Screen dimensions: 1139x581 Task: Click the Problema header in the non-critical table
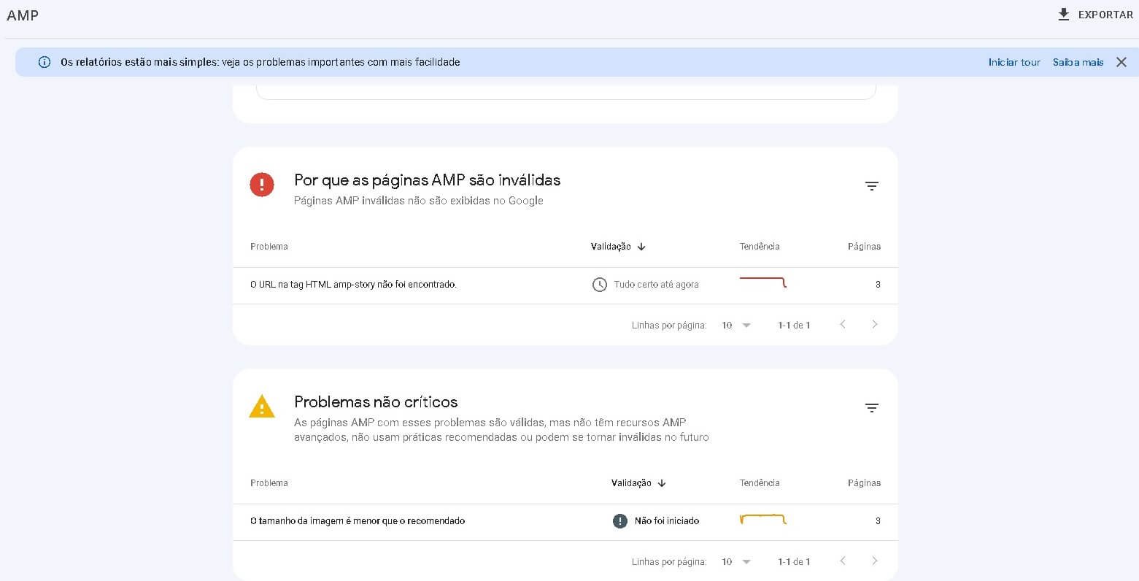269,483
